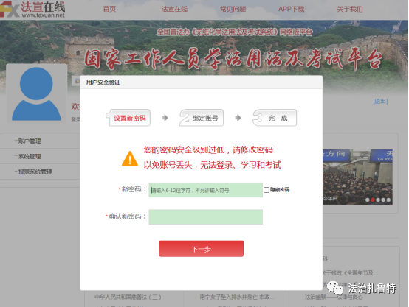409x307 pixels.
Task: Open 南宁女子坠入排水井身亡 news link
Action: point(237,297)
